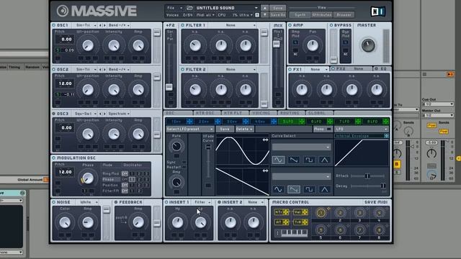Screen dimensions: 461x259
Task: Switch to Synth view
Action: pyautogui.click(x=300, y=14)
